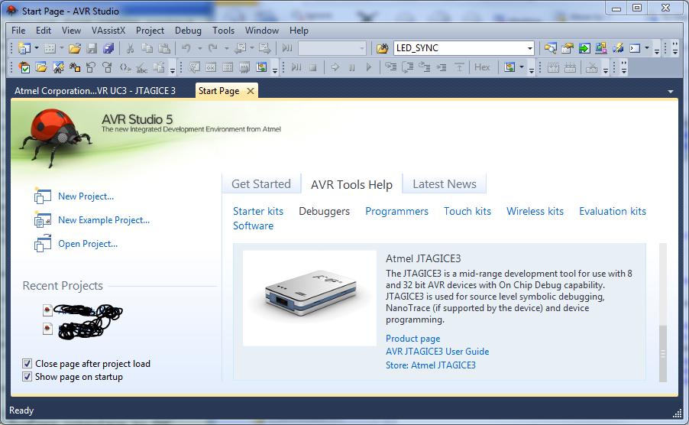Viewport: 689px width, 425px height.
Task: Open the Wireless kits category link
Action: point(535,212)
